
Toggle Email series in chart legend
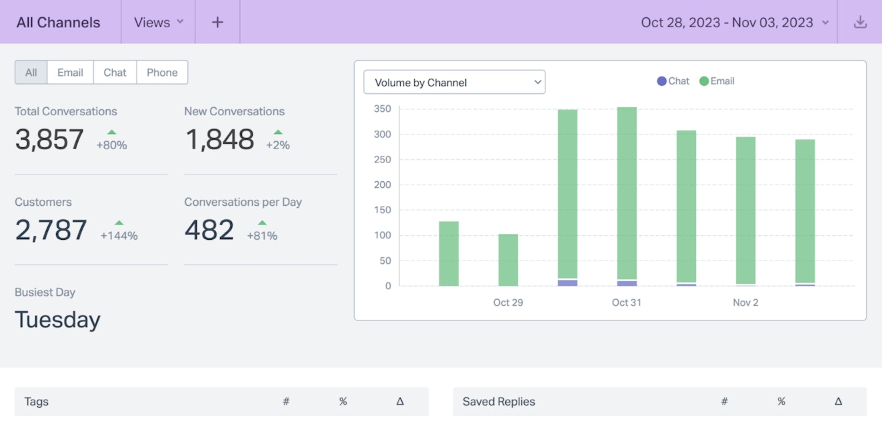tap(717, 81)
